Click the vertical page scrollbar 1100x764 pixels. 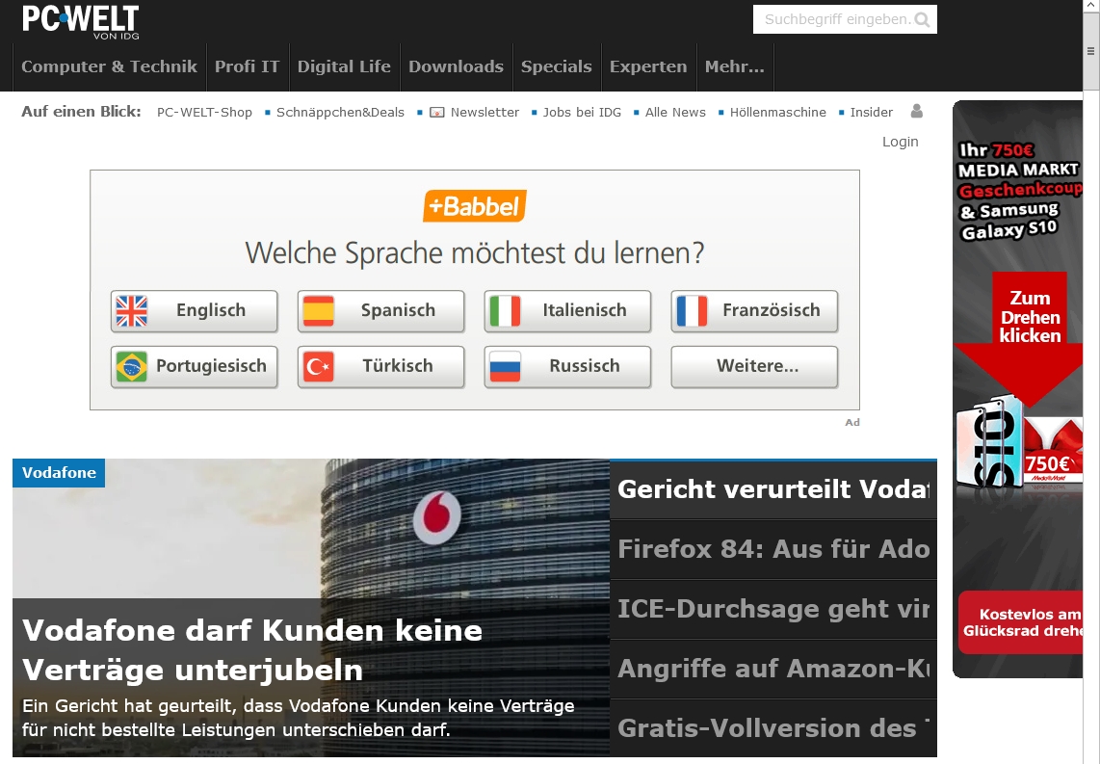(1091, 385)
